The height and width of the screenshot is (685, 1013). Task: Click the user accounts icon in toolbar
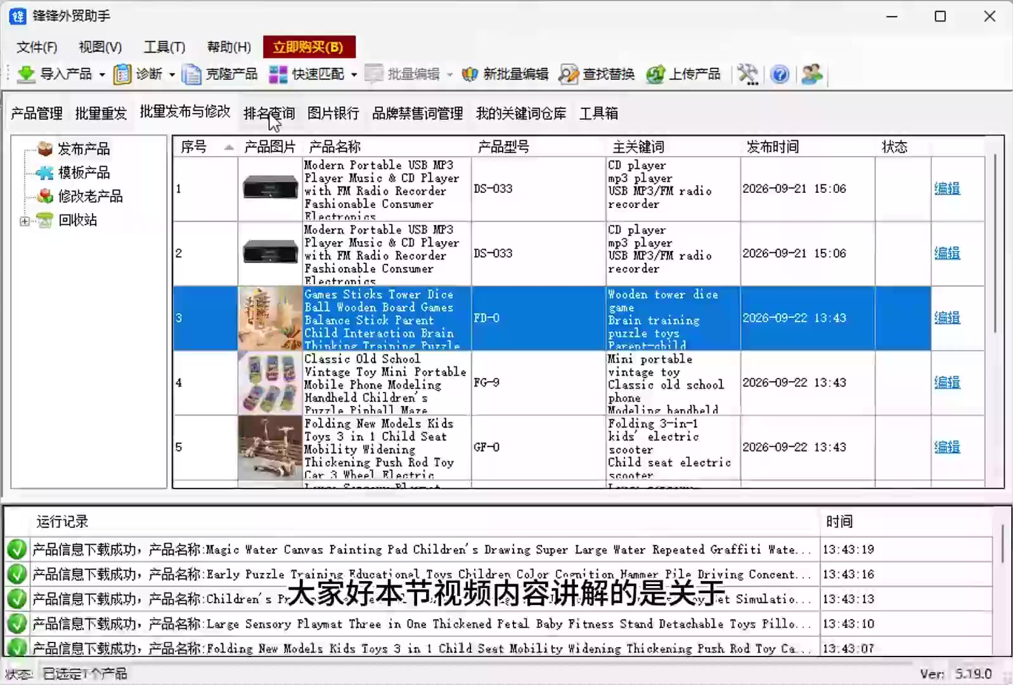pyautogui.click(x=812, y=74)
